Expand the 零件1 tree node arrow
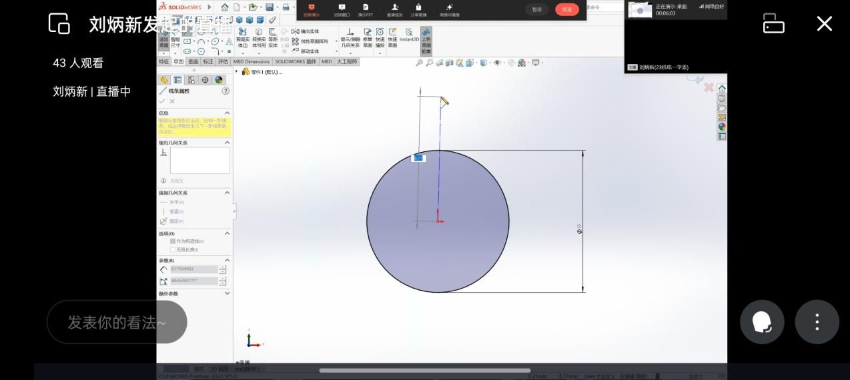This screenshot has height=380, width=850. (237, 71)
